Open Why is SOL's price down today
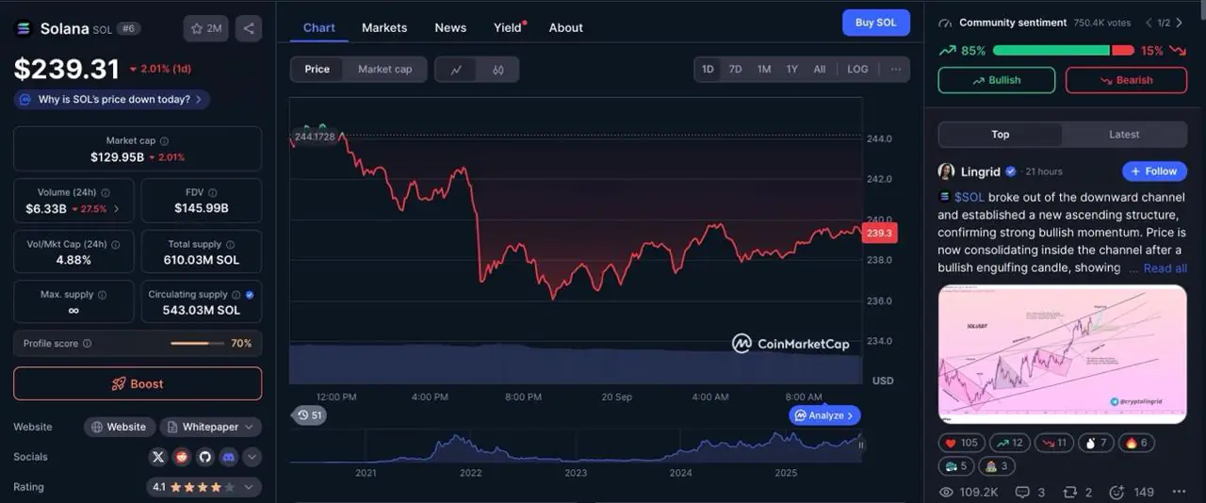 point(111,99)
